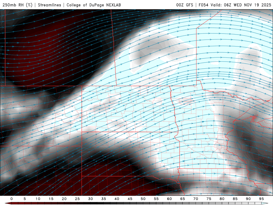The width and height of the screenshot is (273, 205).
Task: Click the 0 value on the color scale
Action: (12, 199)
